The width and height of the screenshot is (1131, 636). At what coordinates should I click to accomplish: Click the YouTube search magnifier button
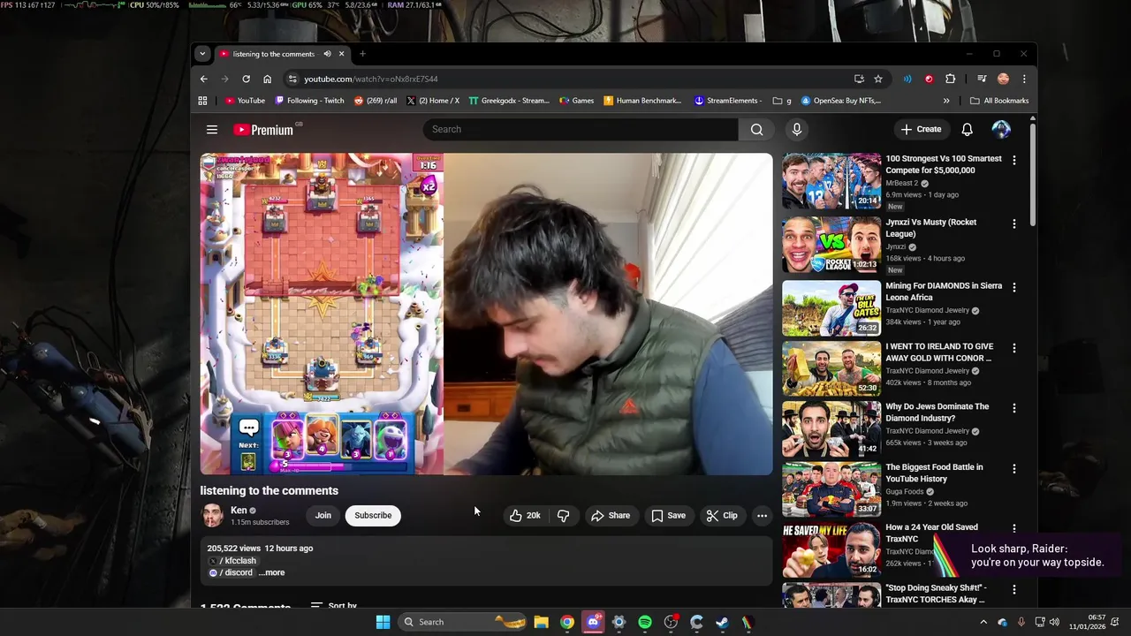tap(757, 130)
